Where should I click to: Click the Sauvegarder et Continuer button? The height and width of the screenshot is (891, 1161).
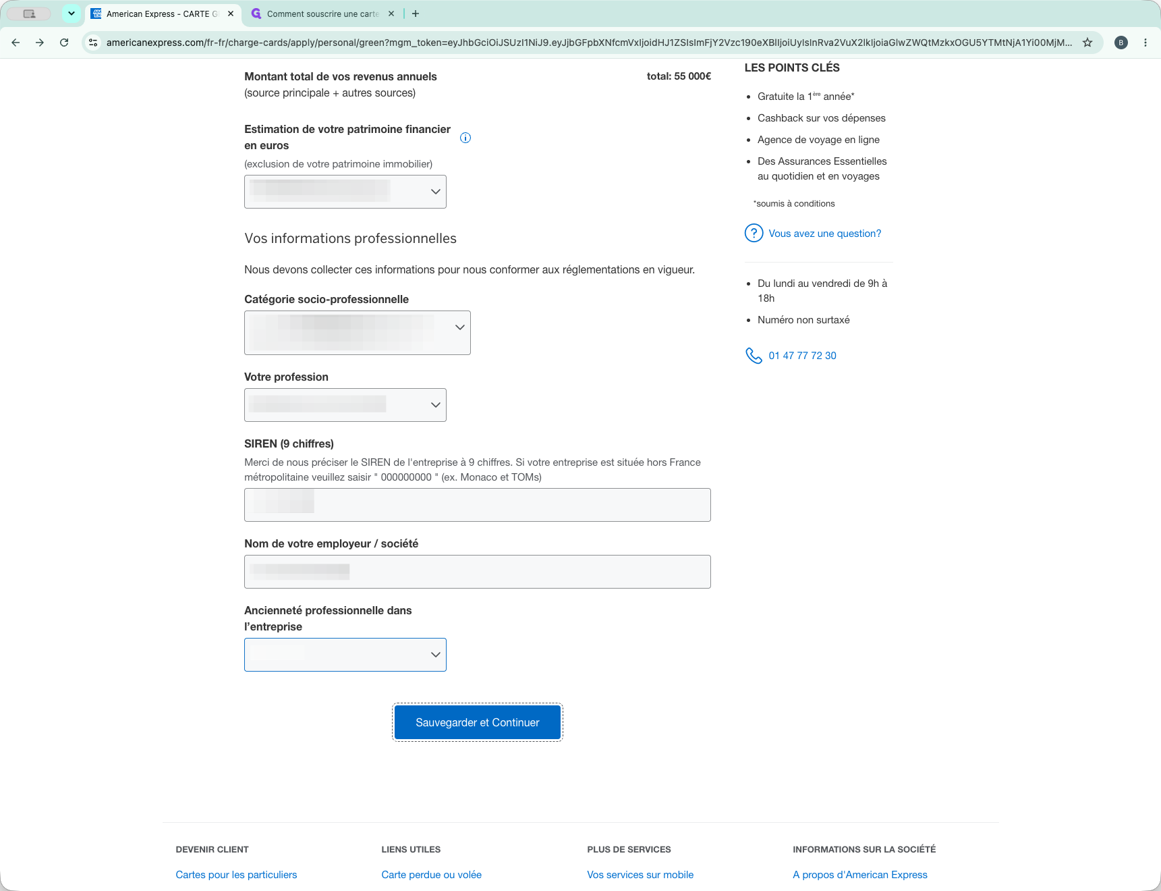click(x=478, y=722)
